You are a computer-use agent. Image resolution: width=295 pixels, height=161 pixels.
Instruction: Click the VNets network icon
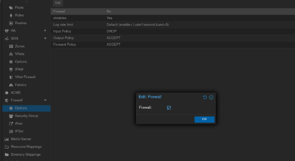coord(11,54)
